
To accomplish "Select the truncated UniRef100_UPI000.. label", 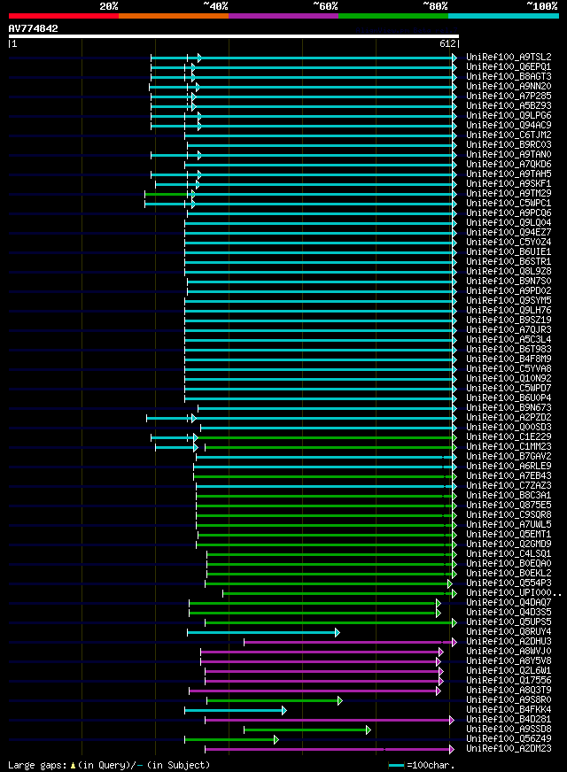I will (514, 593).
